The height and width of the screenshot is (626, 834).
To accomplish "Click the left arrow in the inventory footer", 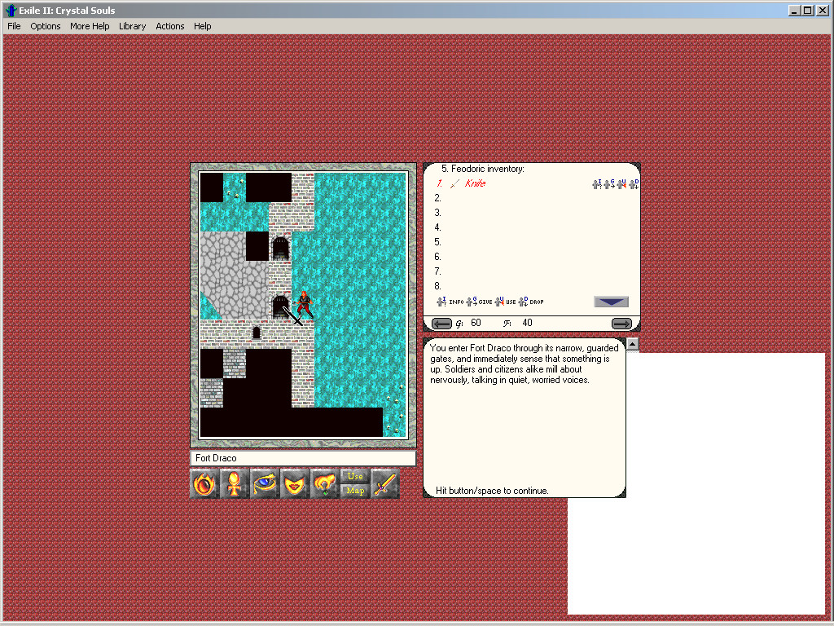I will tap(441, 323).
